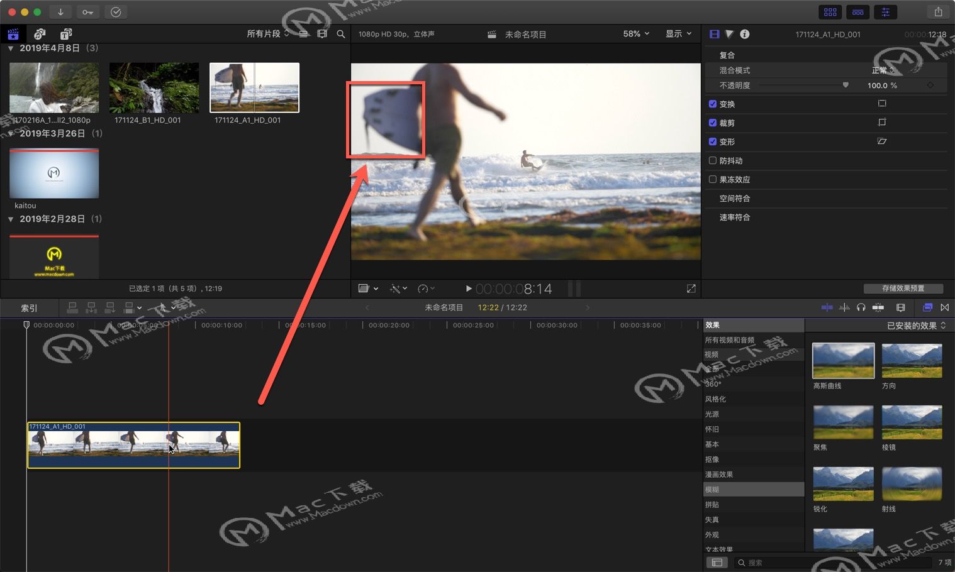Open the info inspector icon
This screenshot has height=572, width=955.
[745, 34]
